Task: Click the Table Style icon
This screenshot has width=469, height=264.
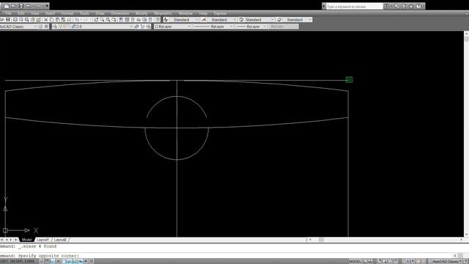Action: [241, 20]
